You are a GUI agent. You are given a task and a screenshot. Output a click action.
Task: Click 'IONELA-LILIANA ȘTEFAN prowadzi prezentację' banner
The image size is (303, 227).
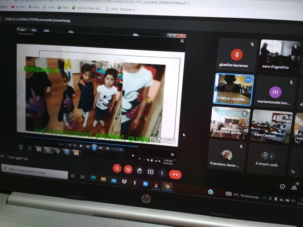tap(38, 20)
